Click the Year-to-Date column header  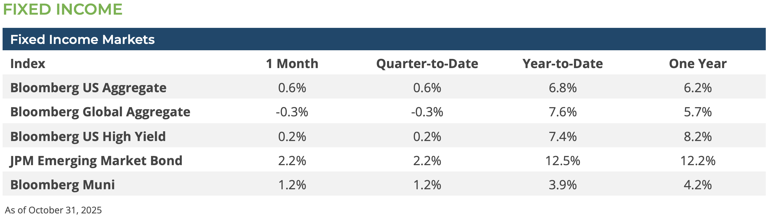[x=563, y=64]
